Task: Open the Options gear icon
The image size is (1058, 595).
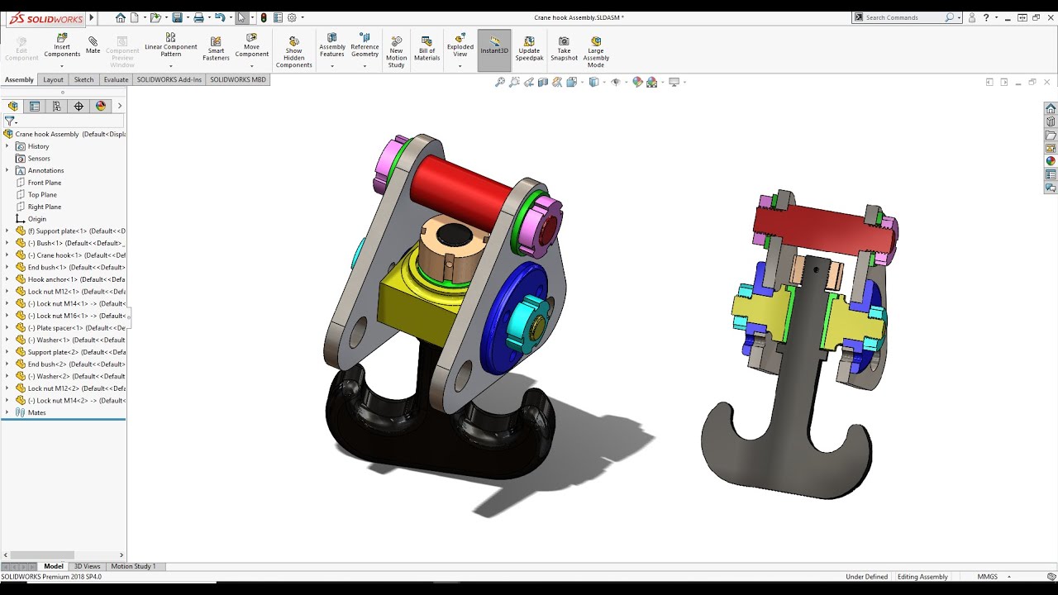Action: point(292,17)
